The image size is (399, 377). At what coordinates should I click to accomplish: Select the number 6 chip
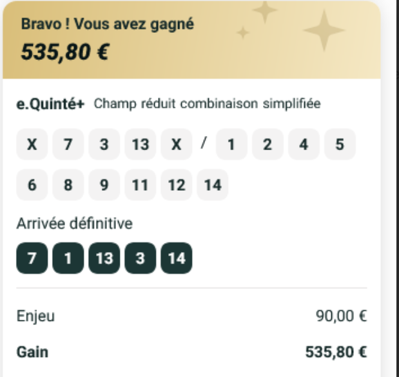32,186
